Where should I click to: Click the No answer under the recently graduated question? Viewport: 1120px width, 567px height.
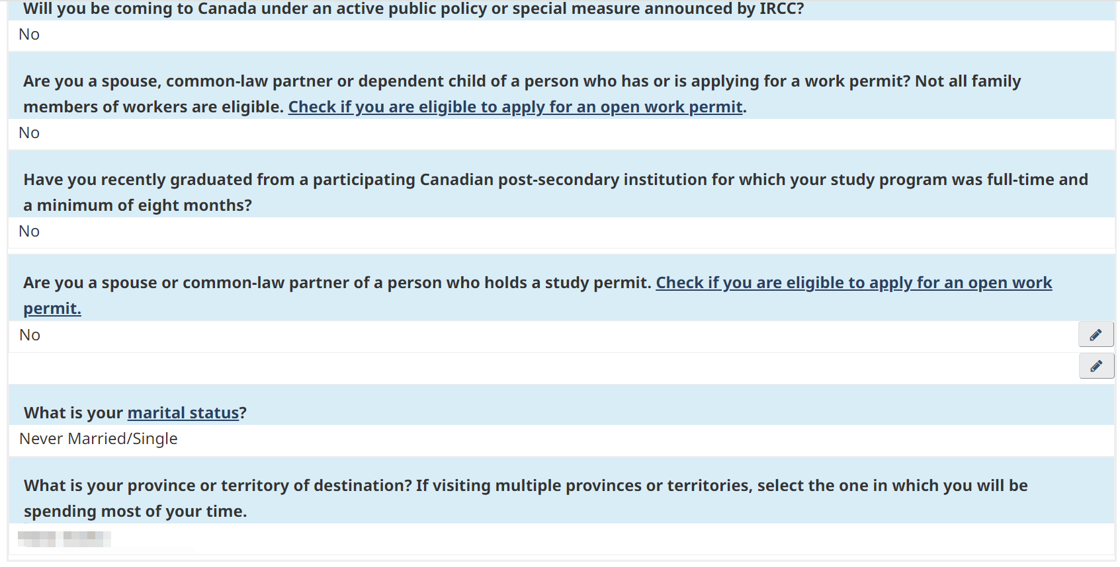[29, 231]
